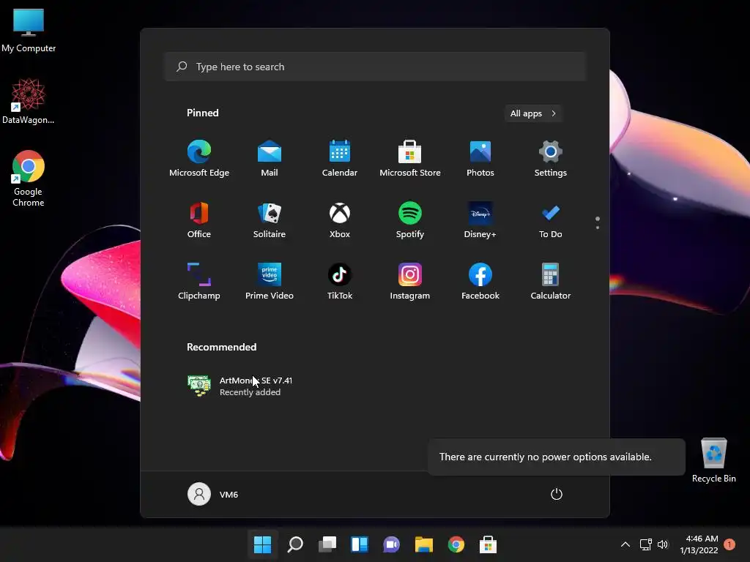Open Task View on taskbar

click(327, 544)
